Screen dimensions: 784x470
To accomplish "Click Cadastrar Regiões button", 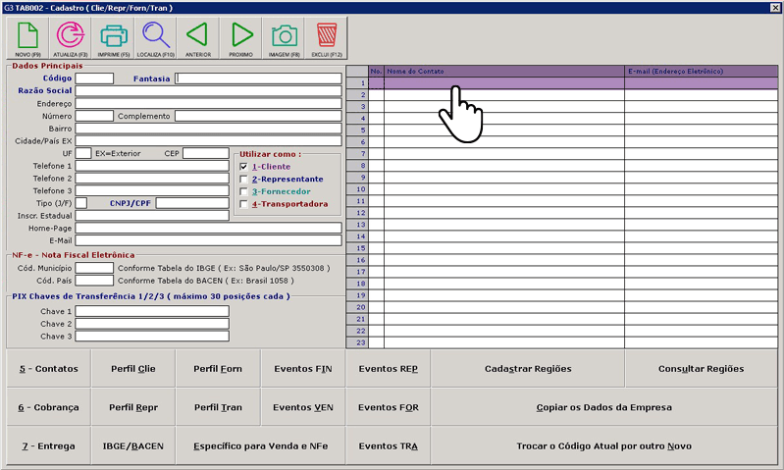I will coord(528,369).
